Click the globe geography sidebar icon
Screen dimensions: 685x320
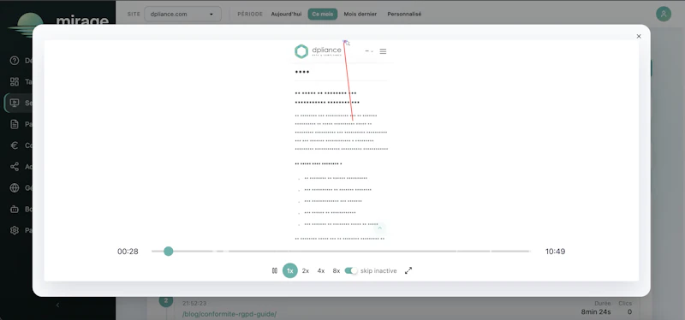click(x=15, y=187)
